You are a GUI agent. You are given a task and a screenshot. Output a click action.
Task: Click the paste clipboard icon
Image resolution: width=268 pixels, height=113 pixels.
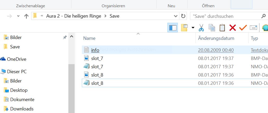pos(222,27)
